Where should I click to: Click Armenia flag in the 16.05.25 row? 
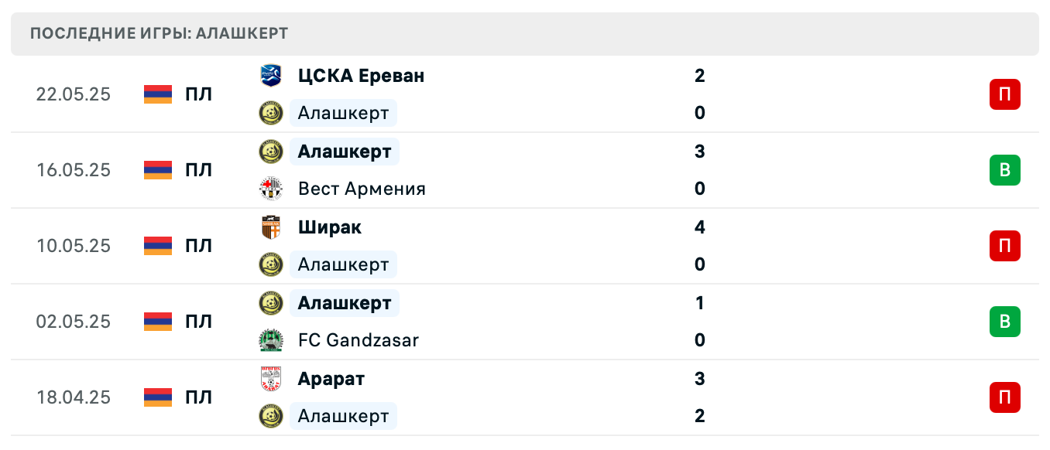[x=158, y=170]
